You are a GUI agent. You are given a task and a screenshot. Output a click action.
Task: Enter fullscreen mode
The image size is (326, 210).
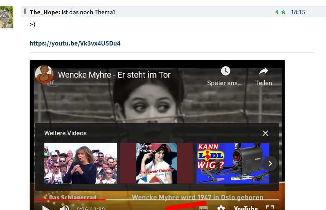[270, 207]
